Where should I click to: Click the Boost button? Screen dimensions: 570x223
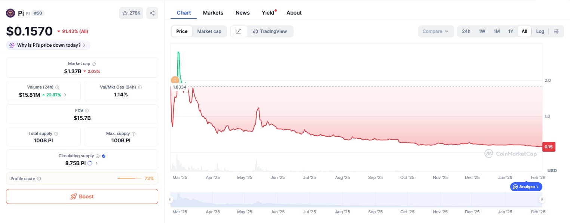(82, 196)
